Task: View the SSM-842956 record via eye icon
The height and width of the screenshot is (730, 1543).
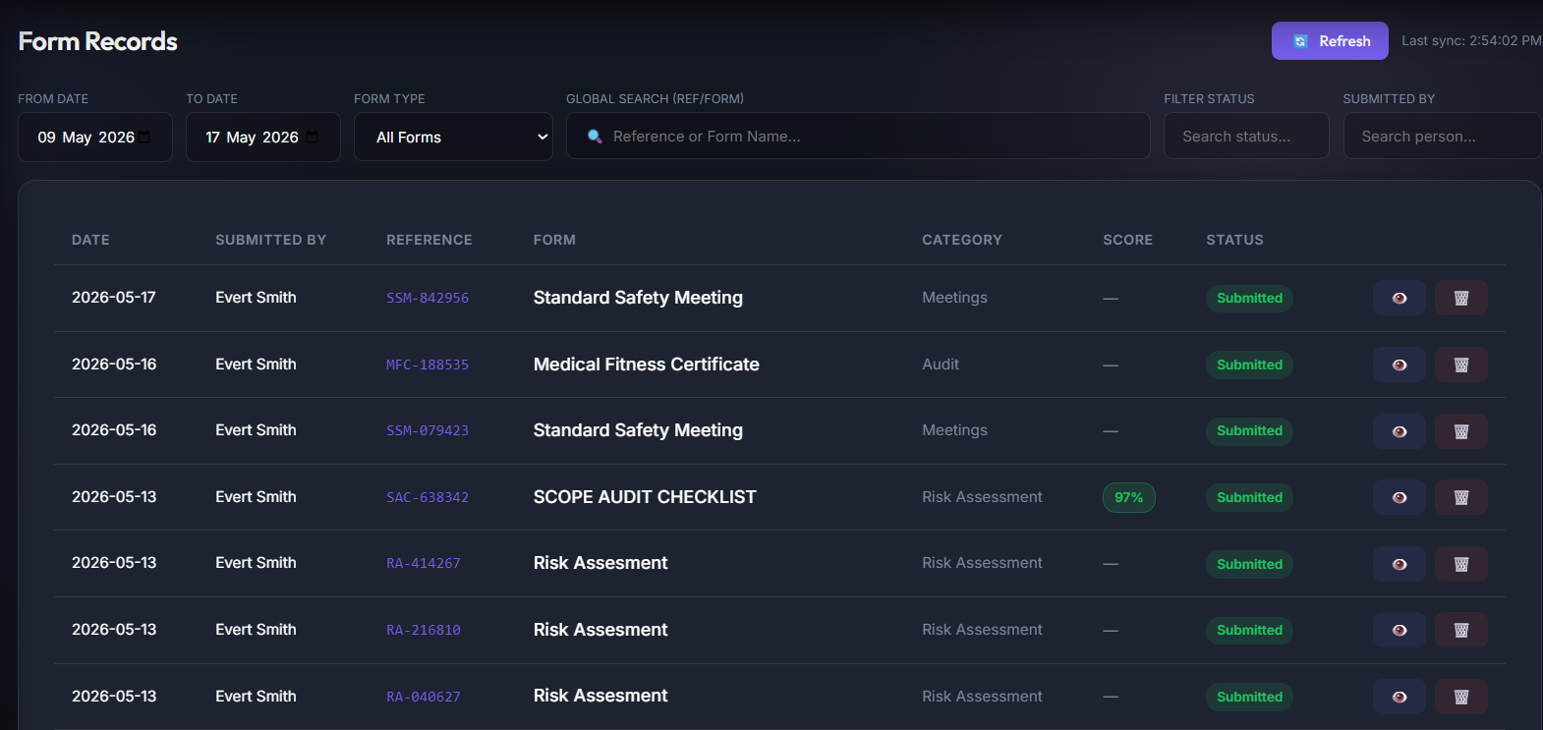Action: point(1400,298)
